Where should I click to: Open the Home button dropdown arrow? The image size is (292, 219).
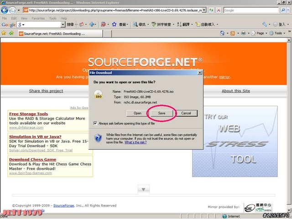click(227, 33)
